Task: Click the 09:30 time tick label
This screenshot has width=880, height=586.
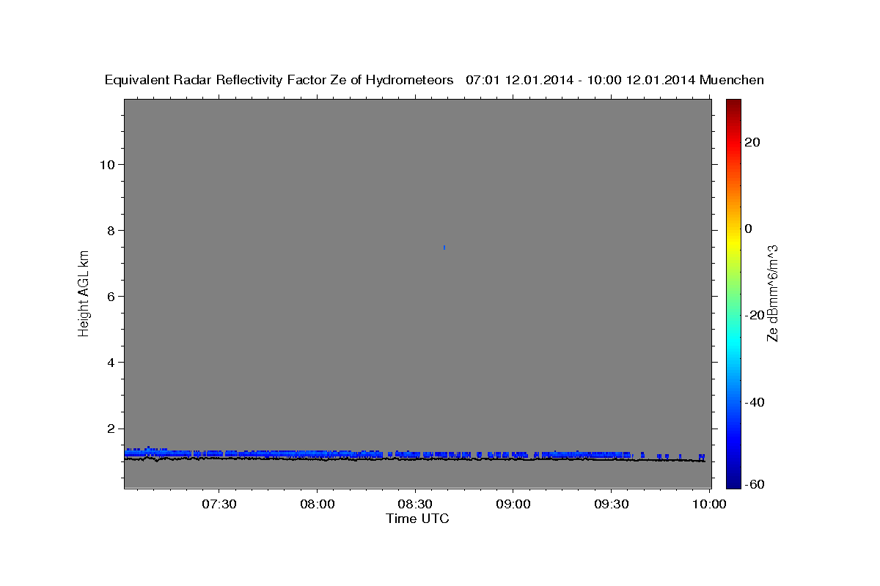Action: 612,504
